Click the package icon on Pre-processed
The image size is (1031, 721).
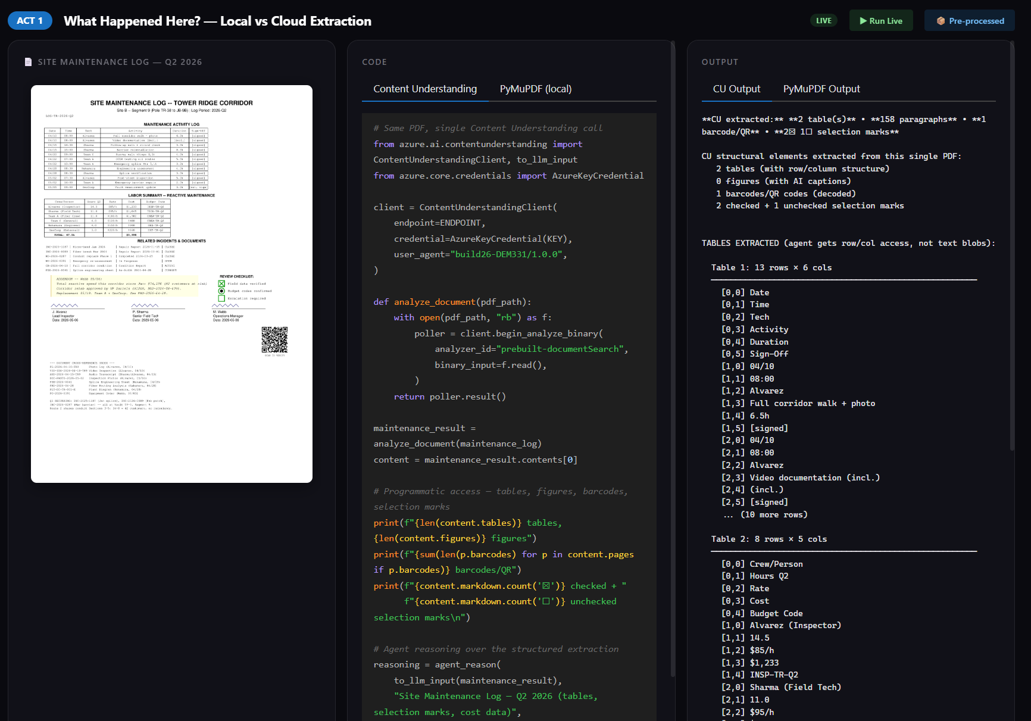[x=941, y=21]
